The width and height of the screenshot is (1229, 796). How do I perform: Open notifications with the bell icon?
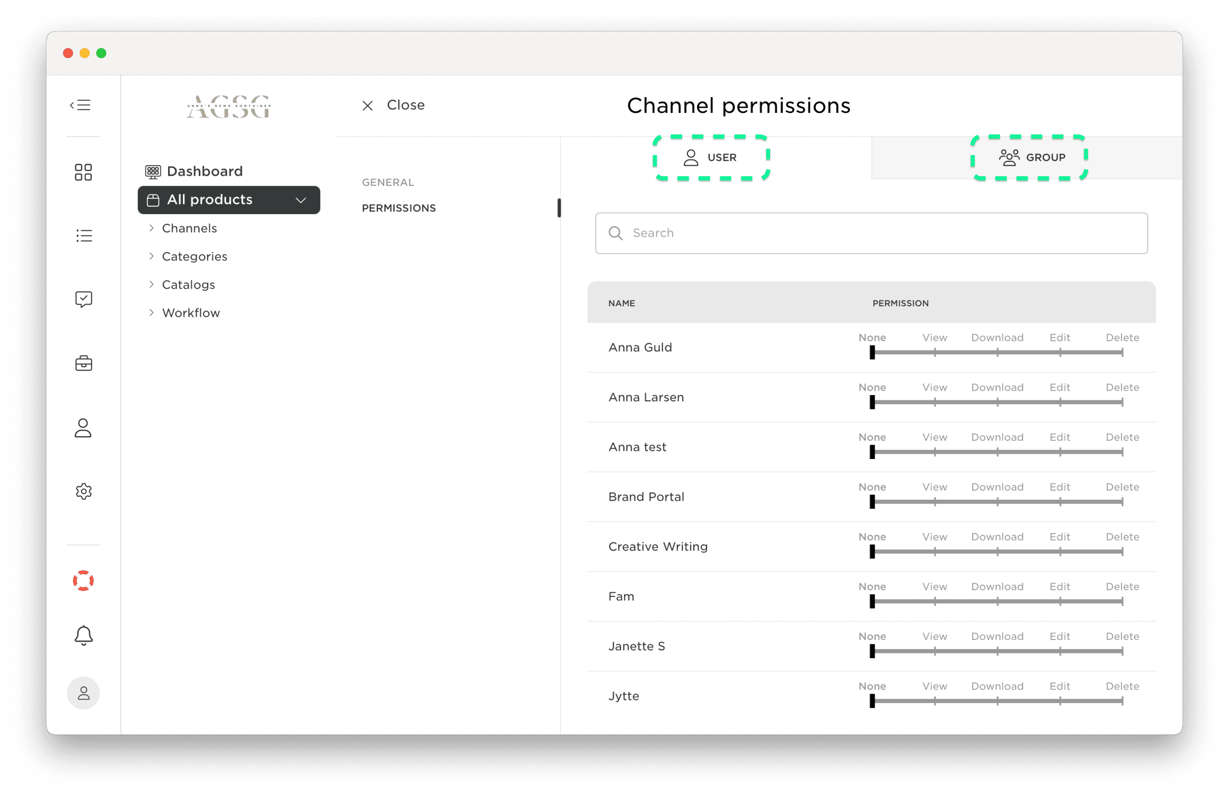[83, 635]
